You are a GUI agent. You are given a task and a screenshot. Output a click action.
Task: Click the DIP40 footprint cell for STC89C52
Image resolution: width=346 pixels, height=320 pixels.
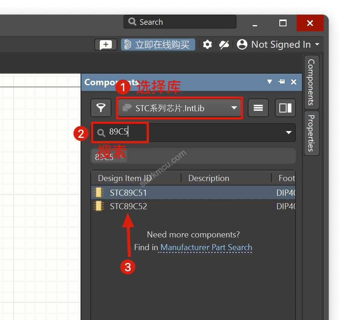click(286, 206)
